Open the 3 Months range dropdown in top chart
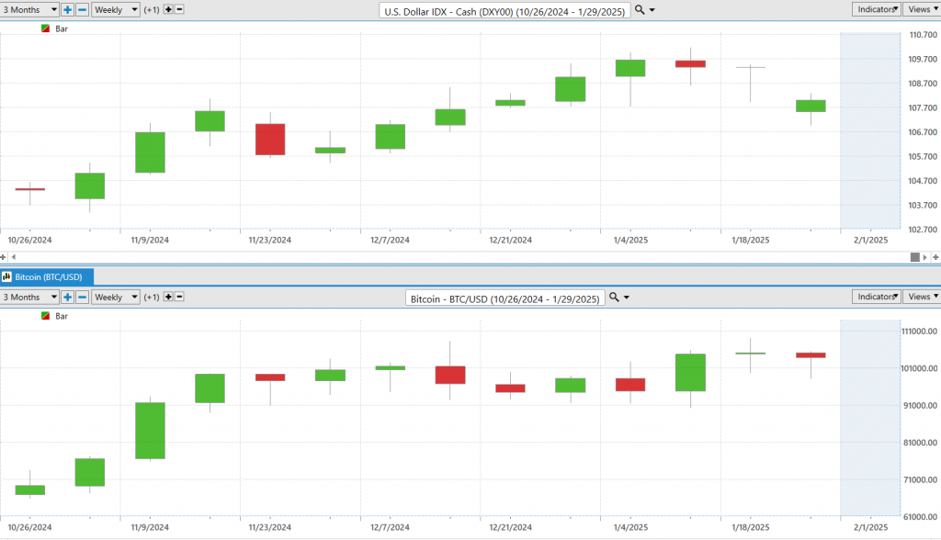941x540 pixels. [x=29, y=9]
